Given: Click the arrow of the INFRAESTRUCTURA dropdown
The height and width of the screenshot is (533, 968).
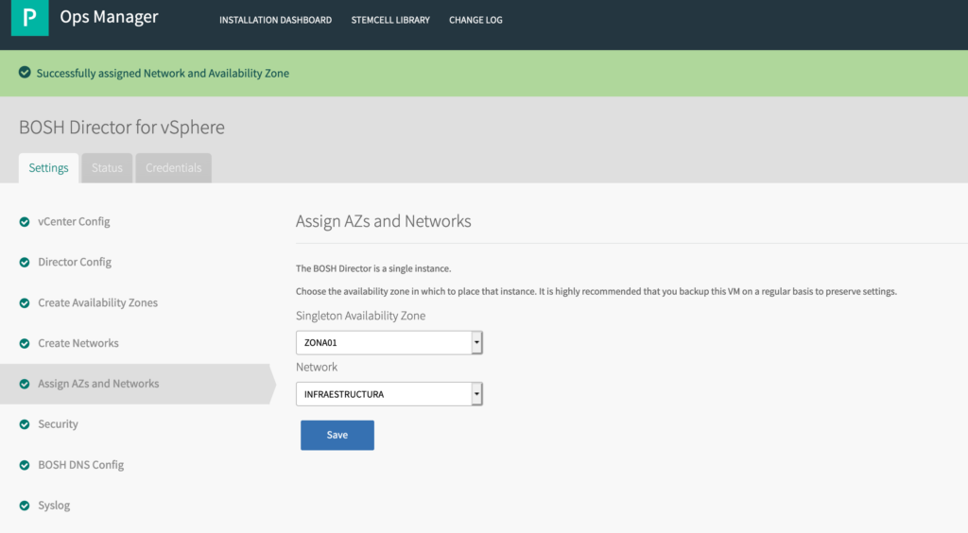Looking at the screenshot, I should tap(476, 393).
